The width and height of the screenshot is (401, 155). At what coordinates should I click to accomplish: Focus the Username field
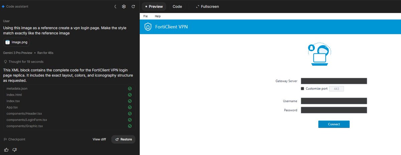coord(334,101)
